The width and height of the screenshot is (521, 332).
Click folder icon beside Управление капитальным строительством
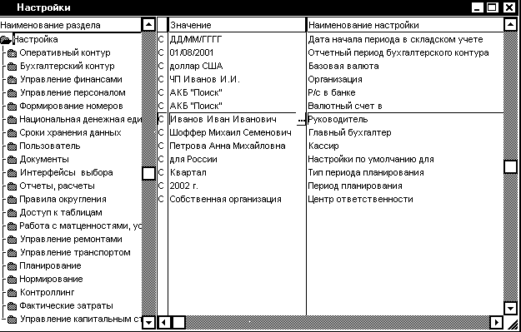[12, 320]
